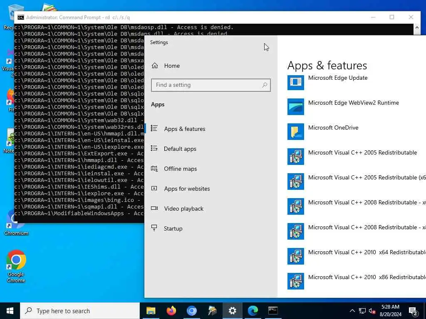Click the Microsoft Edge Update app icon

point(296,82)
